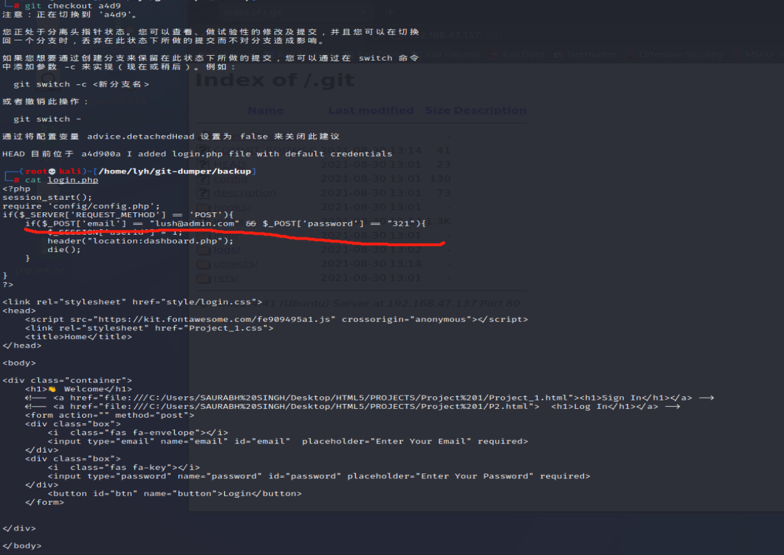Click the terminal prompt path /home/lyh/git-dumper/backup

point(175,171)
